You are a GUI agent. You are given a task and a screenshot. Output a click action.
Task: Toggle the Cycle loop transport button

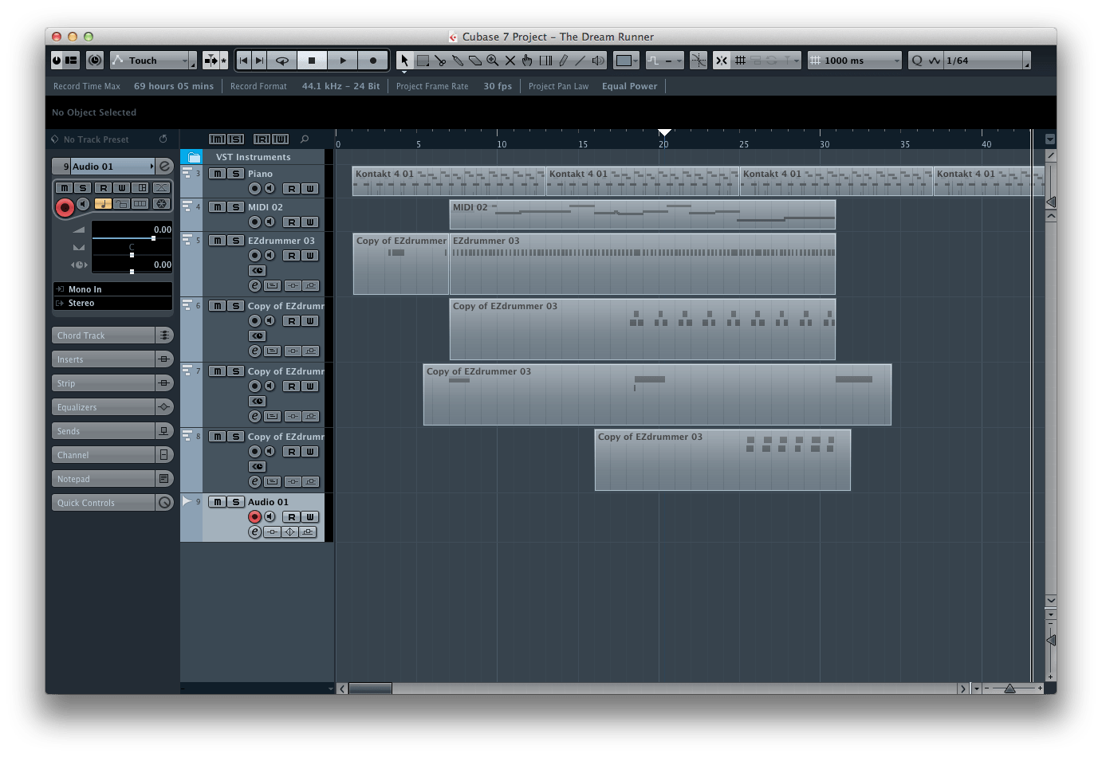click(x=281, y=61)
